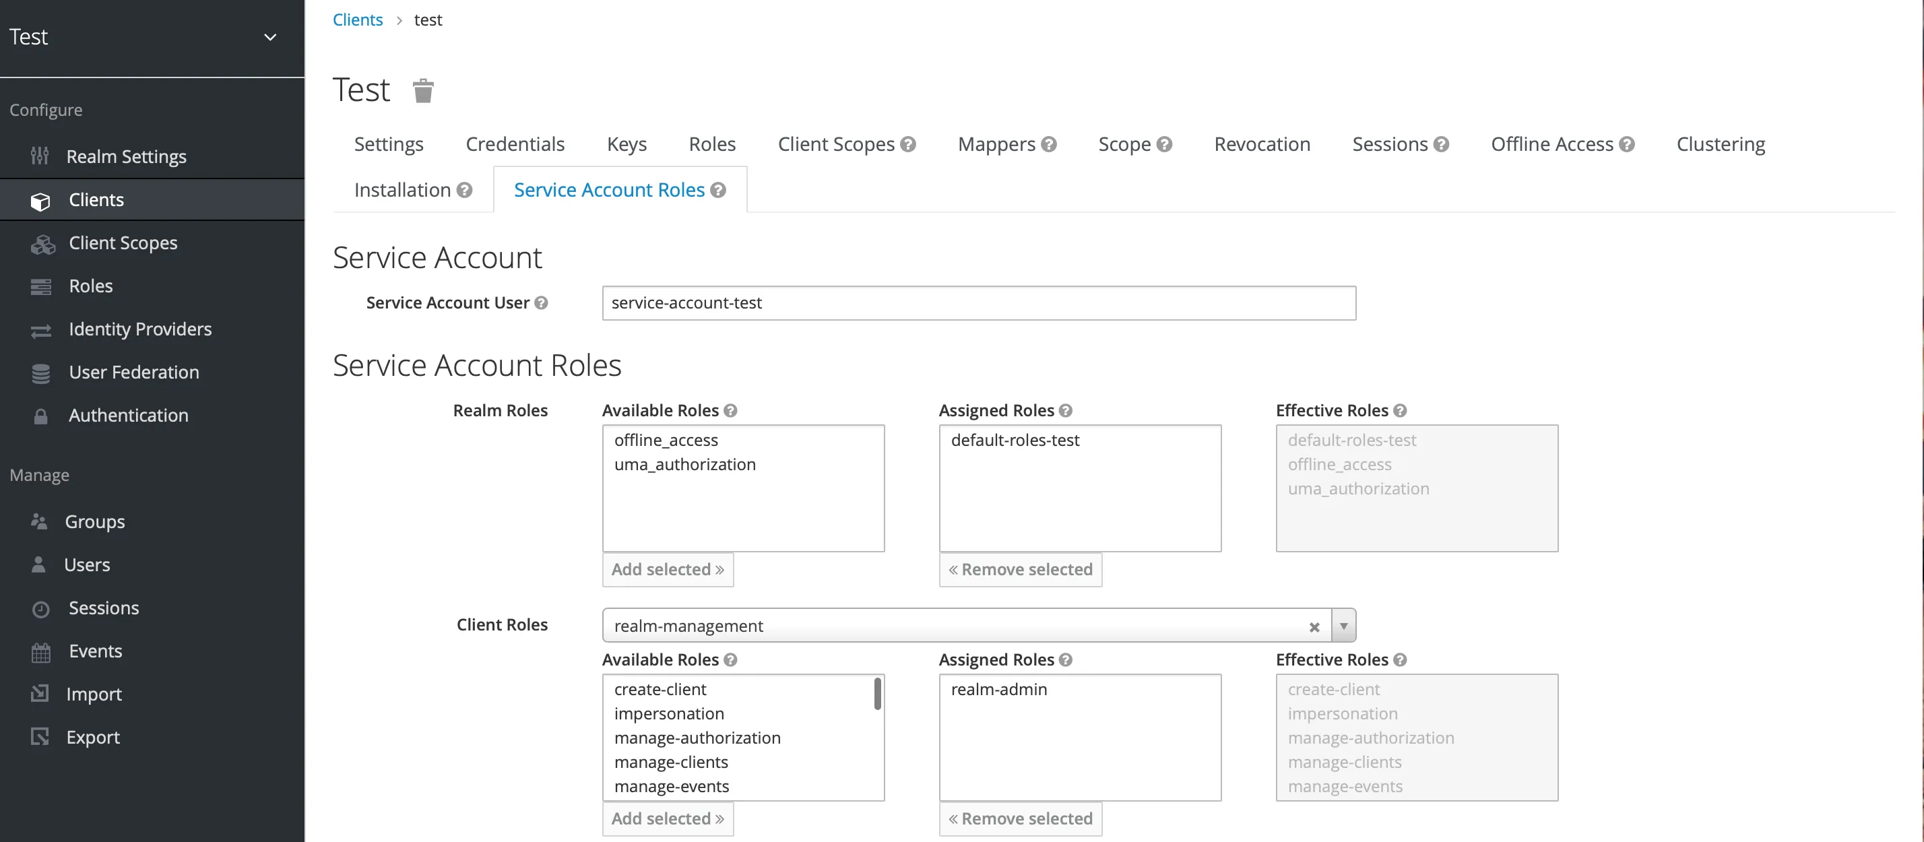Clear the realm-management client roles selection
This screenshot has width=1924, height=842.
click(1314, 627)
